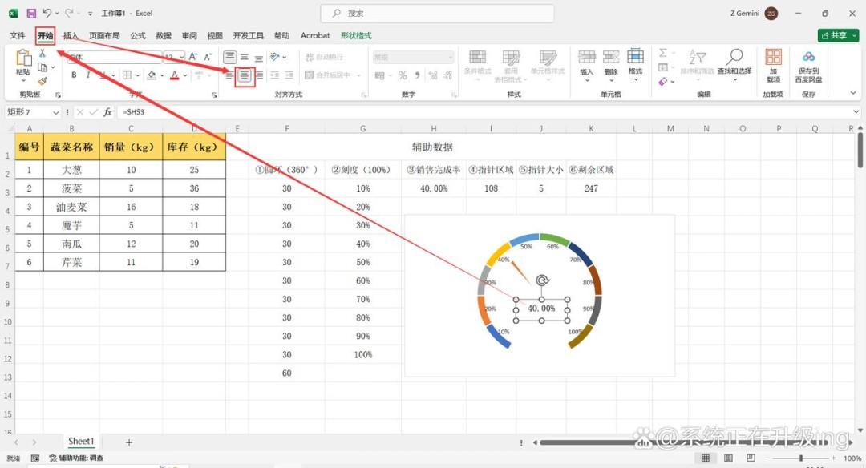Switch to Page Break Preview in status bar
The image size is (866, 468).
coord(751,458)
